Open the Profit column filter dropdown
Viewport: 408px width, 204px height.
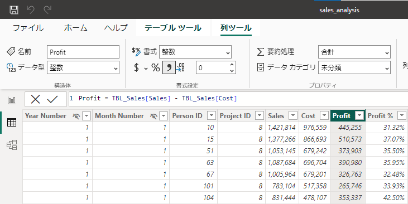coord(359,115)
